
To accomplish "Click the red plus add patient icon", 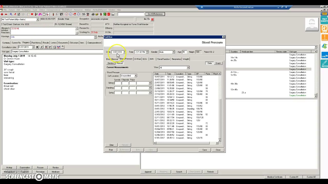I will pyautogui.click(x=2, y=14).
